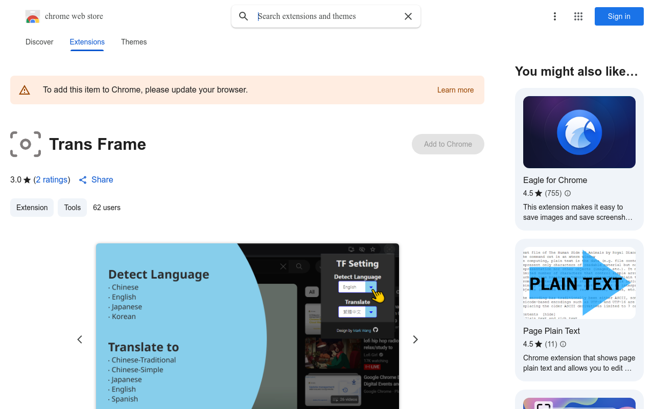Click the Page Plain Text title
The width and height of the screenshot is (654, 409).
[551, 331]
